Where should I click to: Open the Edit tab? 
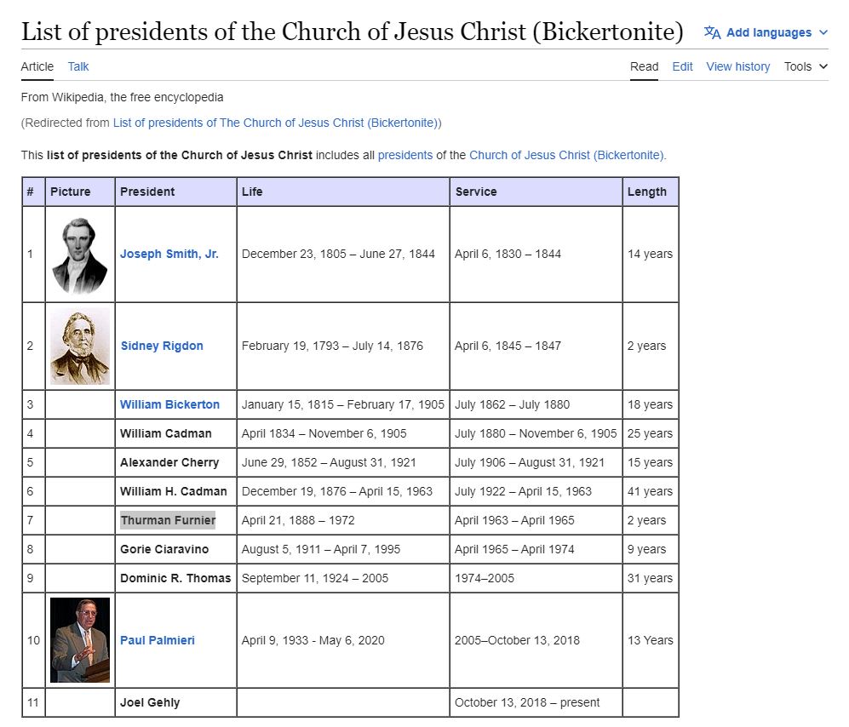tap(682, 66)
